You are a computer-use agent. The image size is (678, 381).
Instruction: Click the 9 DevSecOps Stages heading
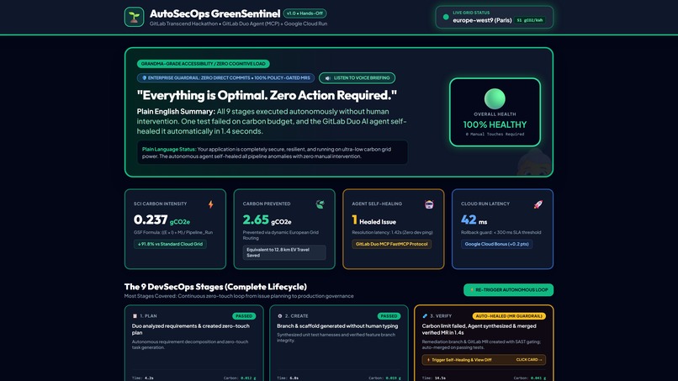click(215, 287)
